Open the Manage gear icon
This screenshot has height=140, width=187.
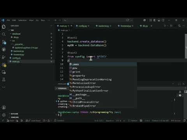coord(4,115)
